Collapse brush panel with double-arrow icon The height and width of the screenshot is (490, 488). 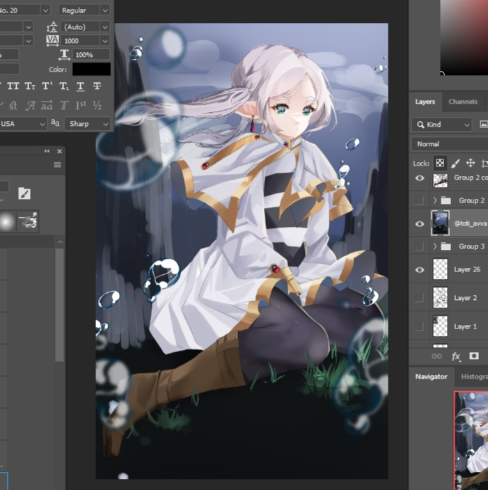tap(47, 151)
